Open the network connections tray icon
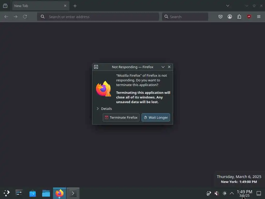This screenshot has height=199, width=265. point(209,193)
